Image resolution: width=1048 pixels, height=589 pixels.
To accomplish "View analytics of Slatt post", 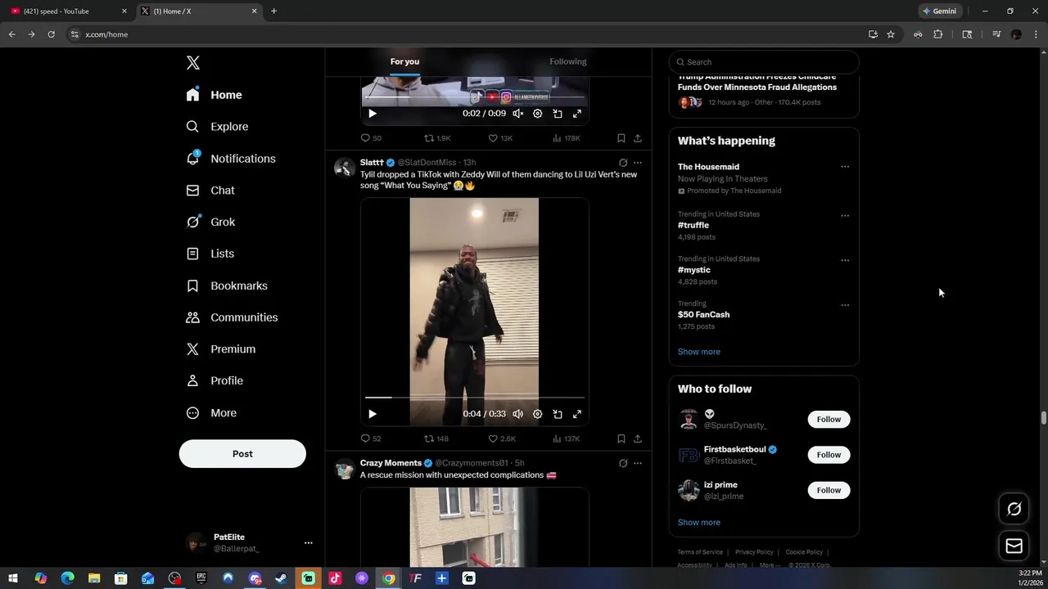I will [x=566, y=438].
